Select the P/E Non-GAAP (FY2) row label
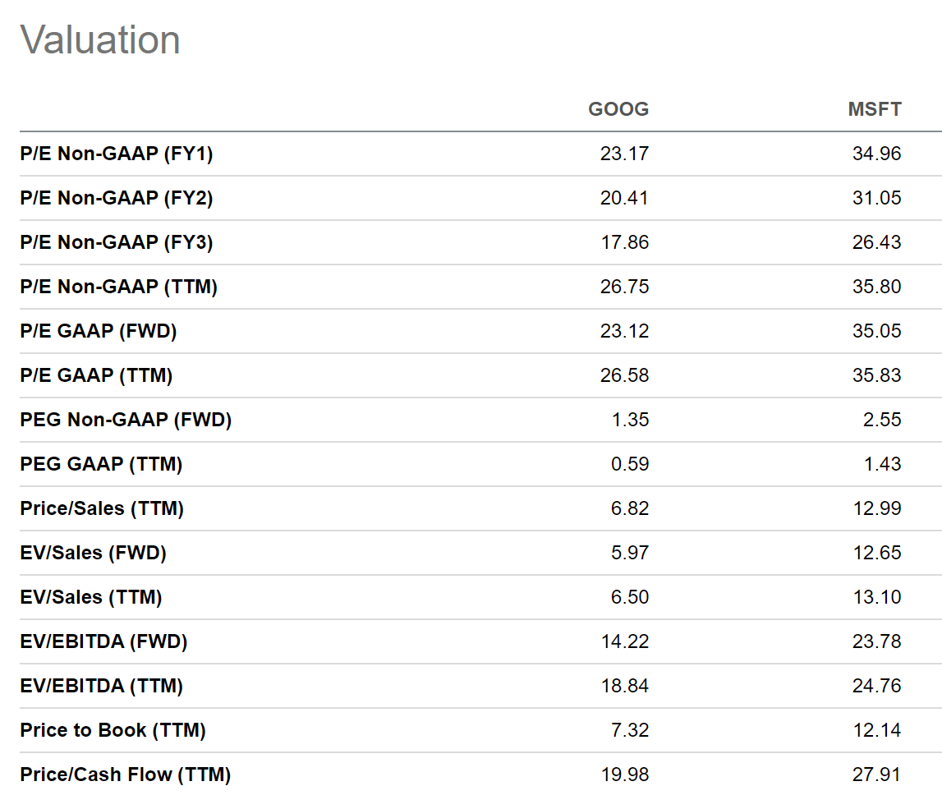Viewport: 942px width, 809px height. click(117, 198)
